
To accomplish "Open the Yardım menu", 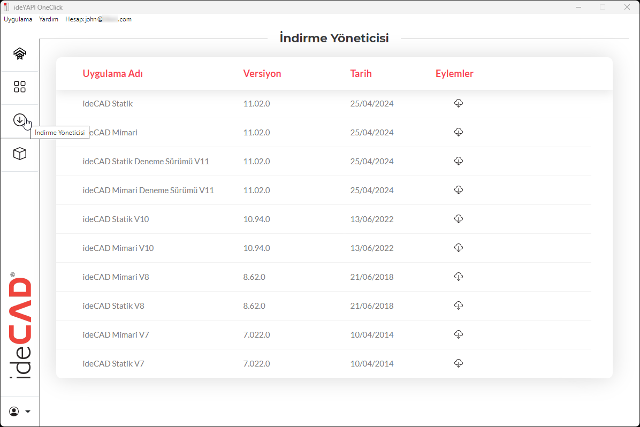I will click(x=49, y=19).
